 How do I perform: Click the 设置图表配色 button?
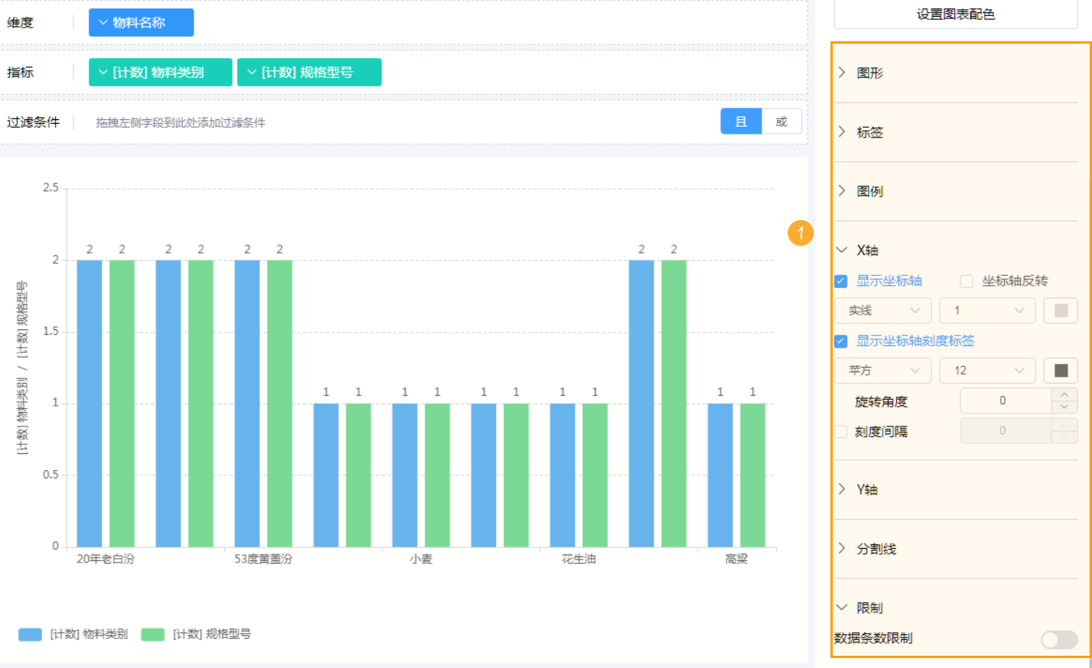955,15
